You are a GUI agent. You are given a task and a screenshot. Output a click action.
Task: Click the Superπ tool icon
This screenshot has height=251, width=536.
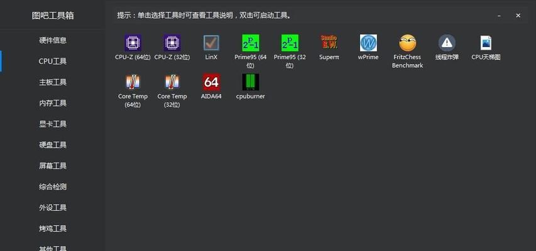329,43
